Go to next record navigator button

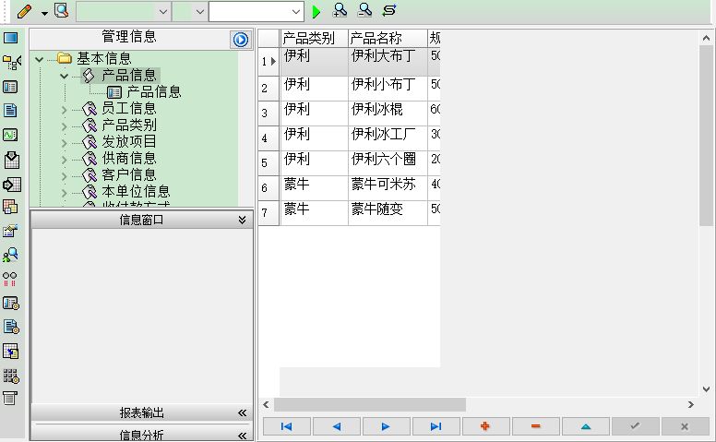coord(386,426)
